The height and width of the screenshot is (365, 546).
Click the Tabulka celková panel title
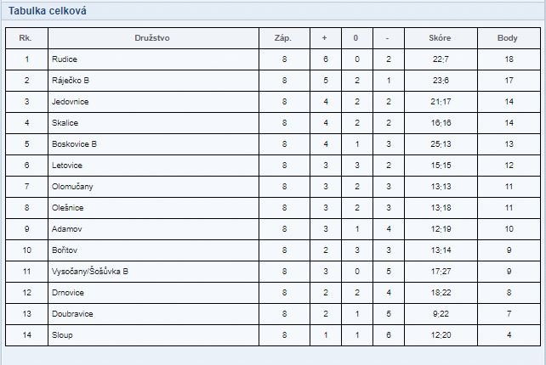pyautogui.click(x=48, y=11)
